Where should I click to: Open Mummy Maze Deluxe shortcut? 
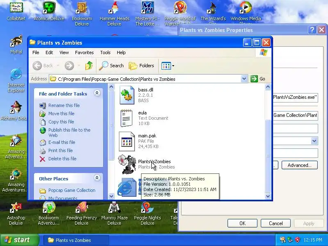tap(114, 213)
